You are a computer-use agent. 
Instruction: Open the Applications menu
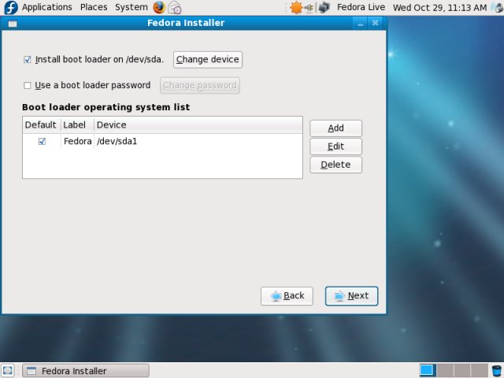47,7
